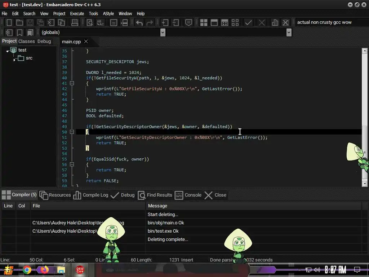Select the Compiler (5) tab

[19, 195]
